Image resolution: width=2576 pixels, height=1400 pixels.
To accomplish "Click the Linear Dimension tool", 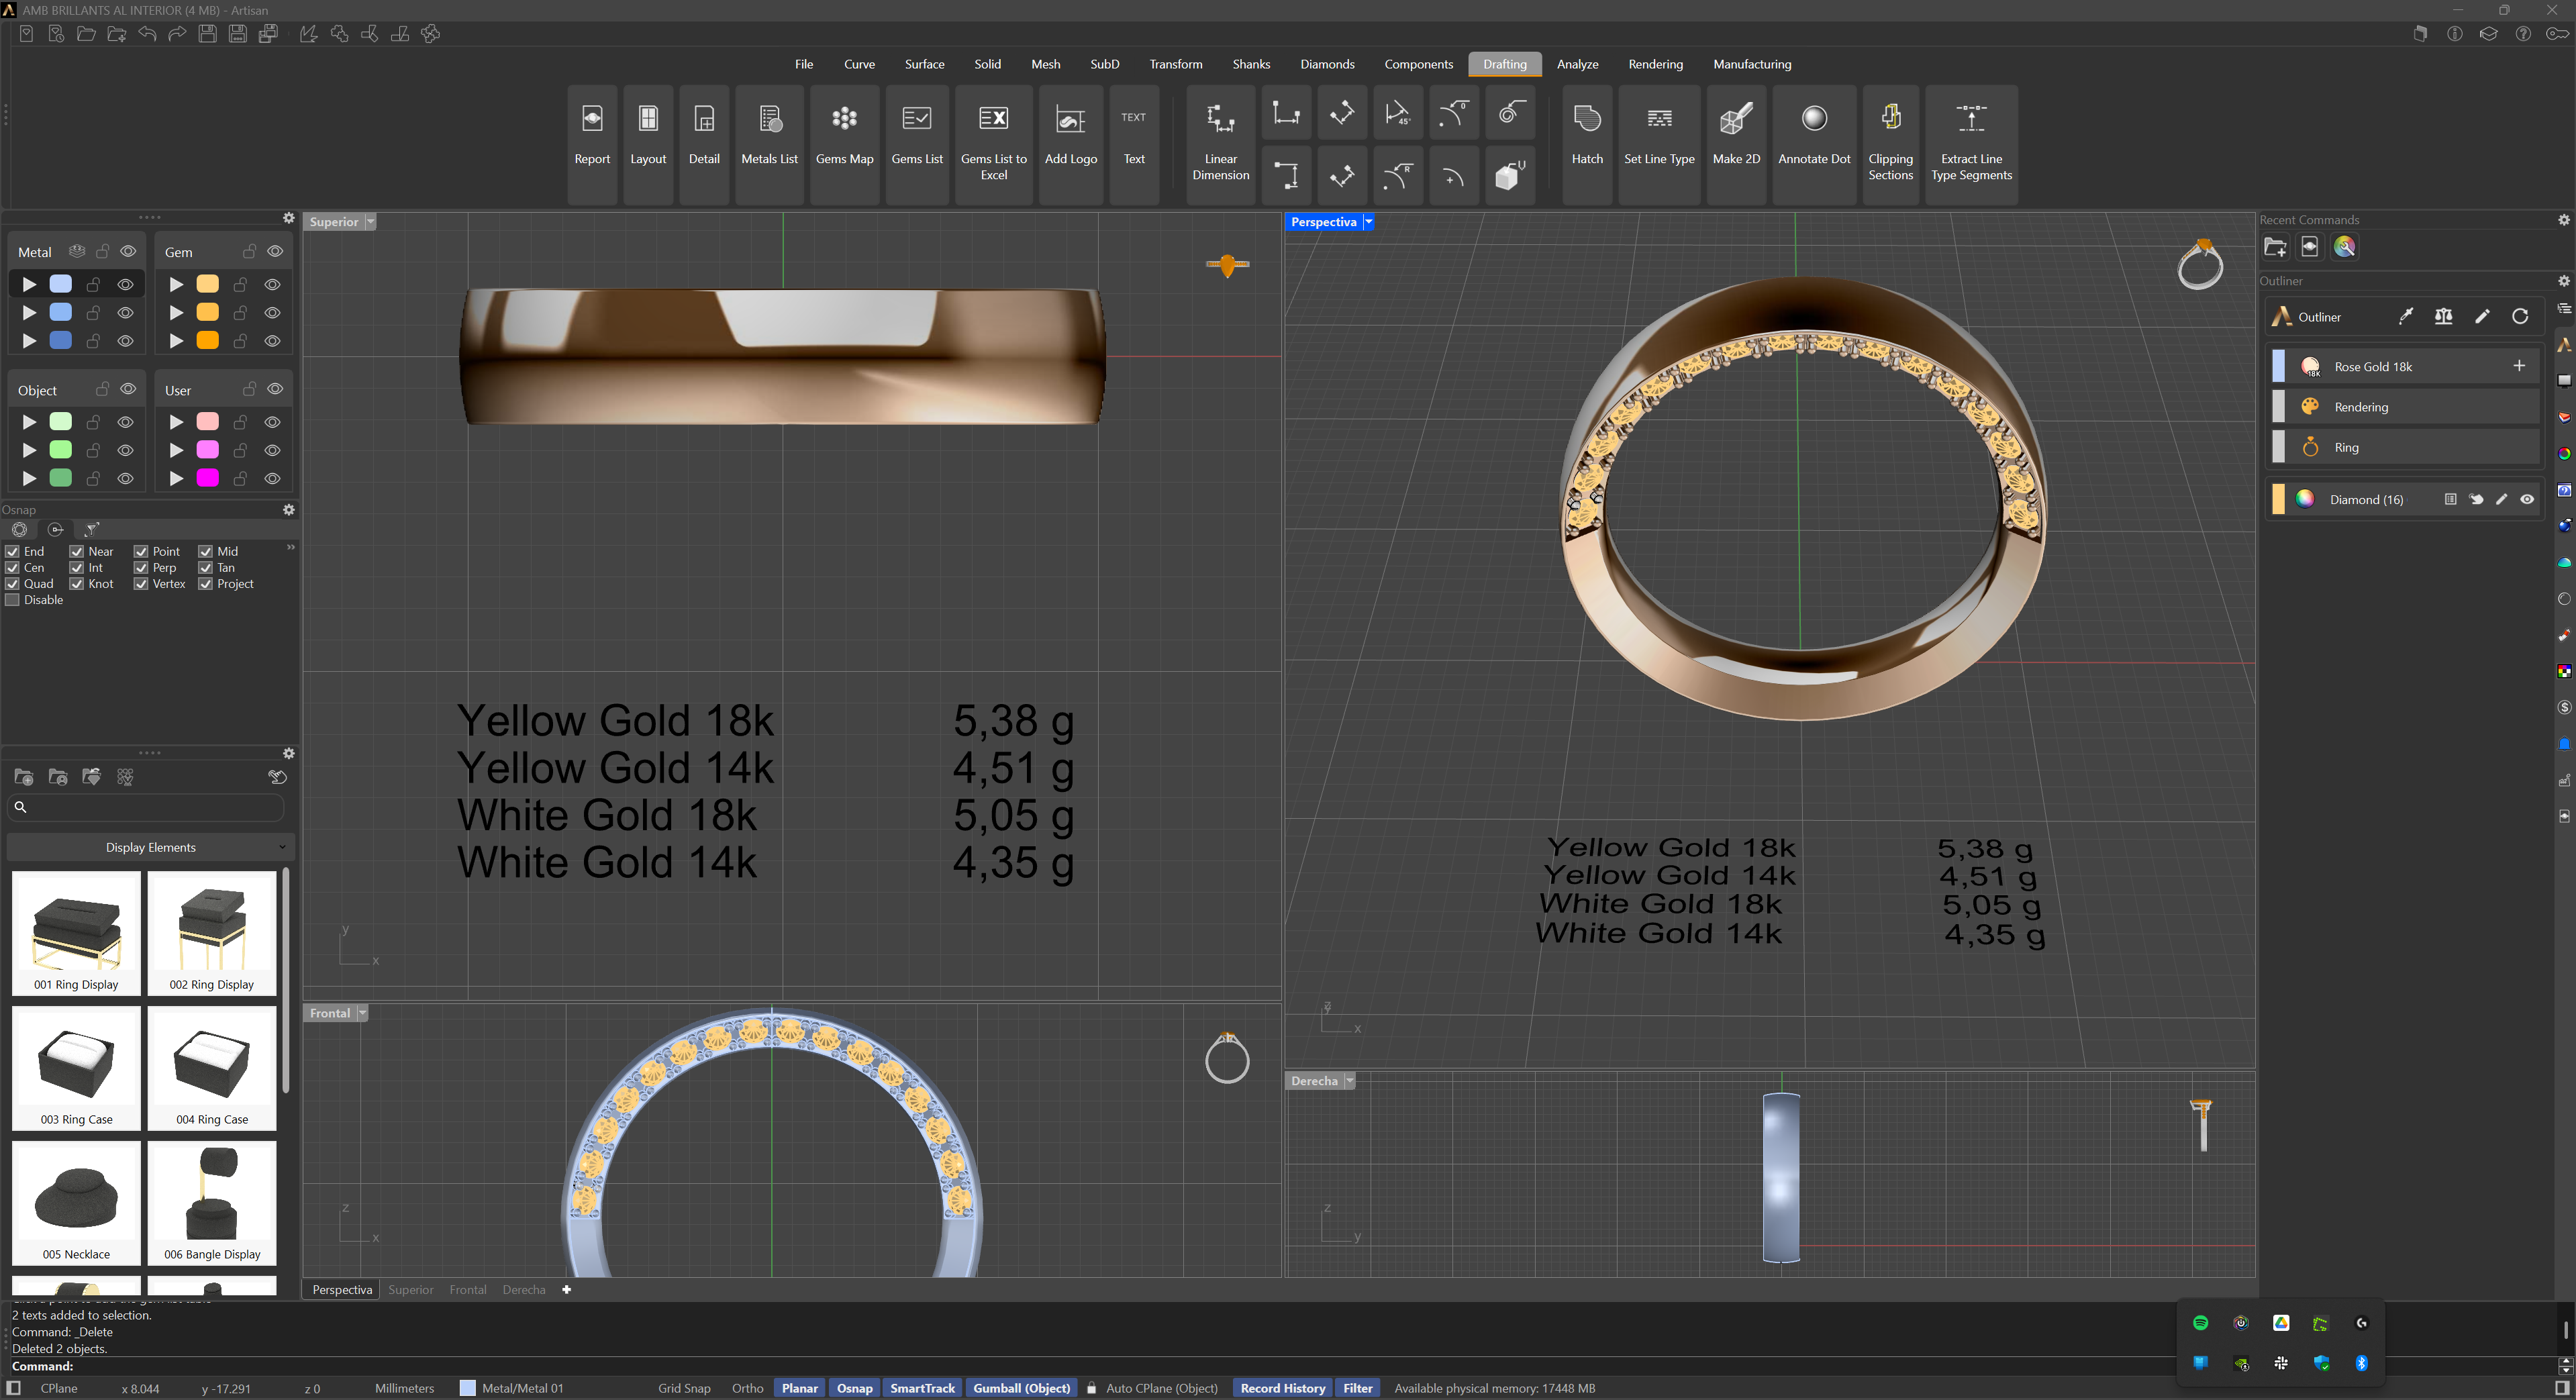I will [1220, 140].
